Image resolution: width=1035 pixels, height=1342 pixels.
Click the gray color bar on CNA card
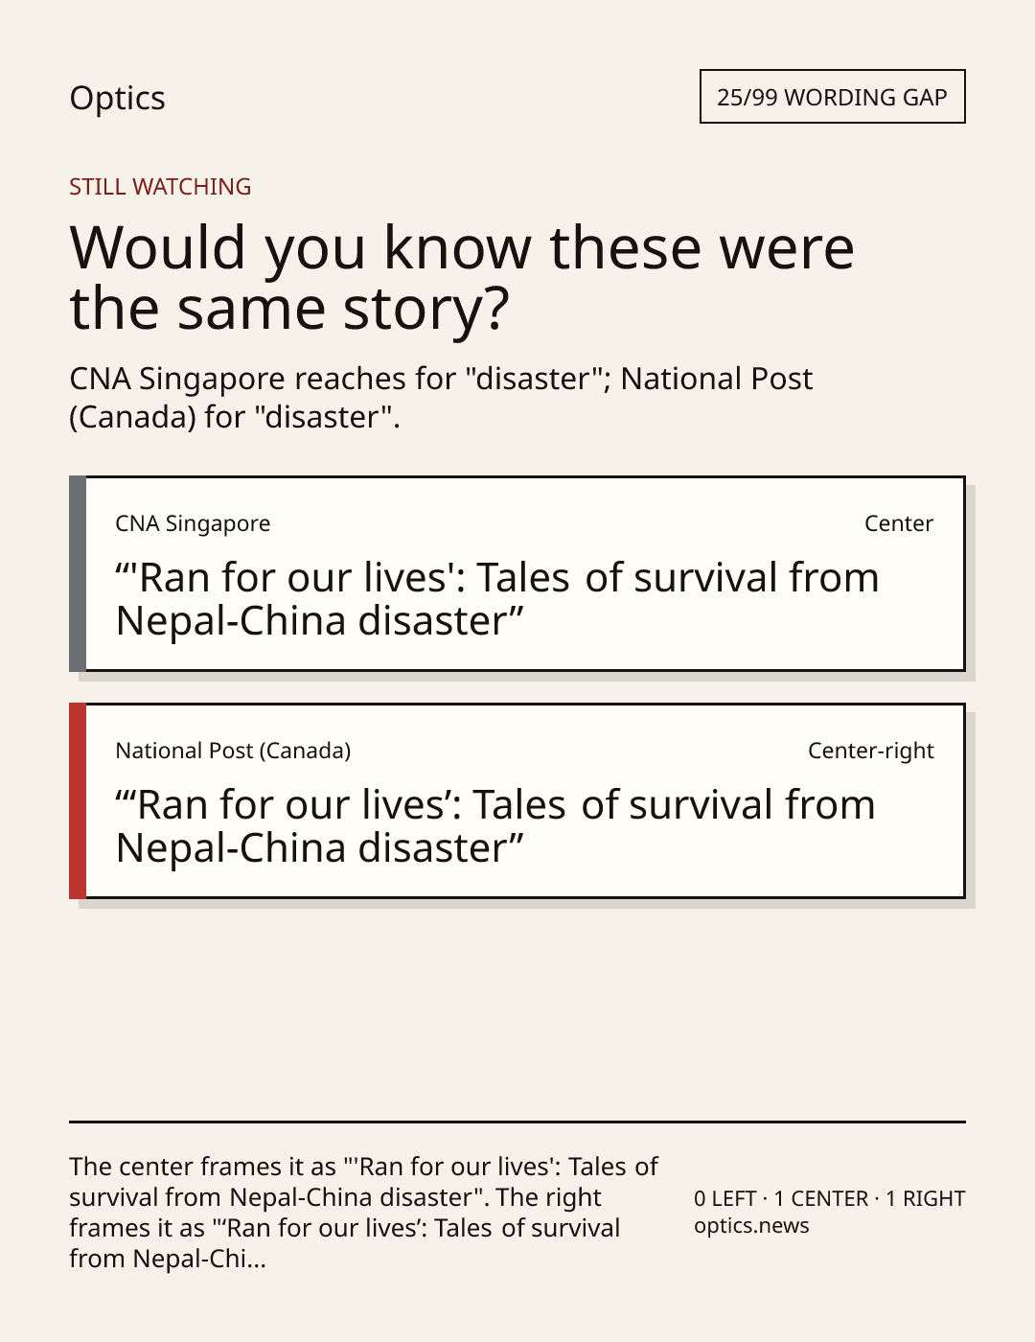pos(78,574)
